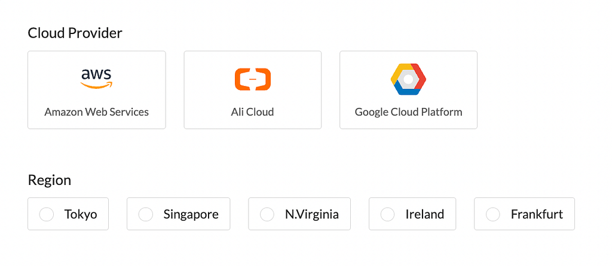Select the N.Virginia radio circle
Viewport: 612px width, 266px height.
coord(267,214)
